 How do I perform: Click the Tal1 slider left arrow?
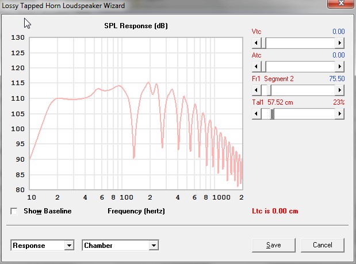pyautogui.click(x=257, y=114)
